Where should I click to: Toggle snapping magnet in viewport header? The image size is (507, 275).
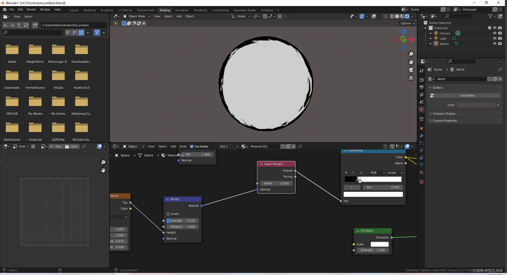(265, 16)
